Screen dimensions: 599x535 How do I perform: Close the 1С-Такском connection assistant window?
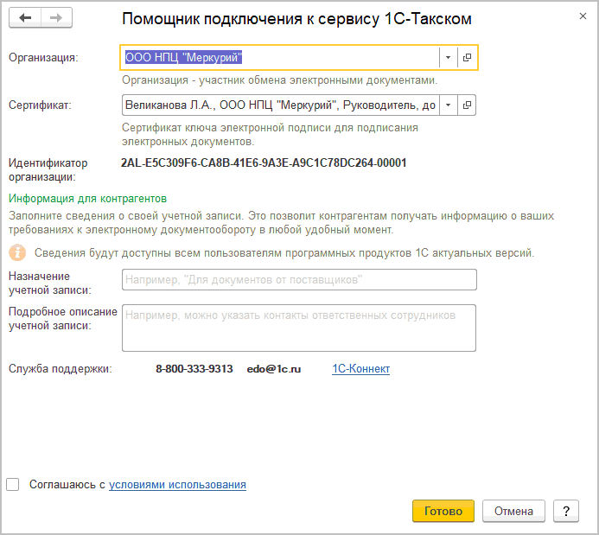click(x=583, y=16)
